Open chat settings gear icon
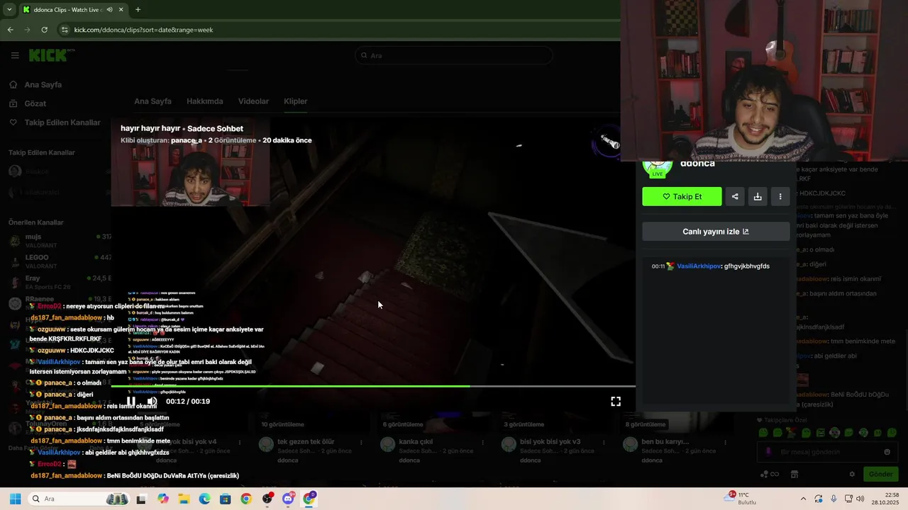The width and height of the screenshot is (908, 510). coord(852,475)
